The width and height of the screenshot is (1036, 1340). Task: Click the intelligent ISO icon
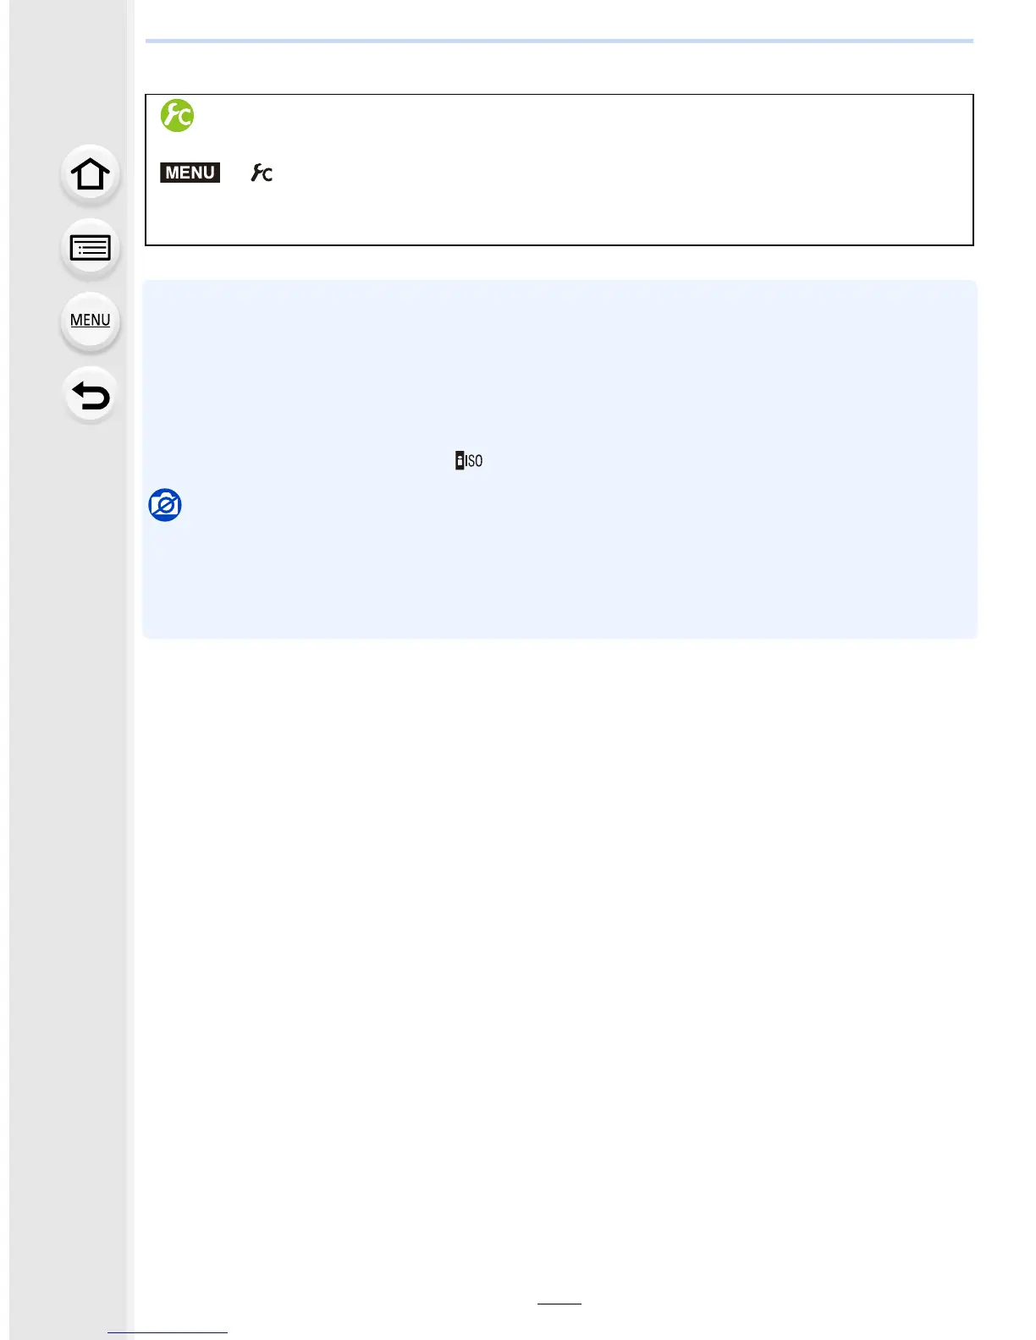pyautogui.click(x=469, y=461)
